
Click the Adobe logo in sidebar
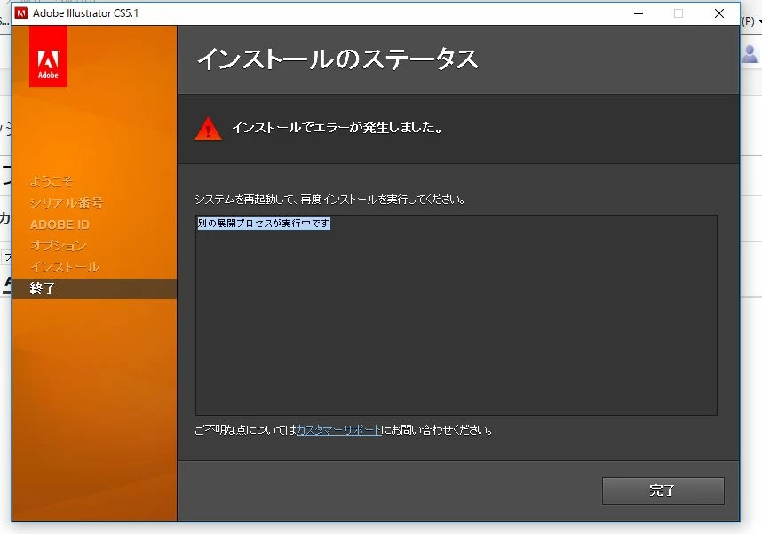(x=48, y=56)
